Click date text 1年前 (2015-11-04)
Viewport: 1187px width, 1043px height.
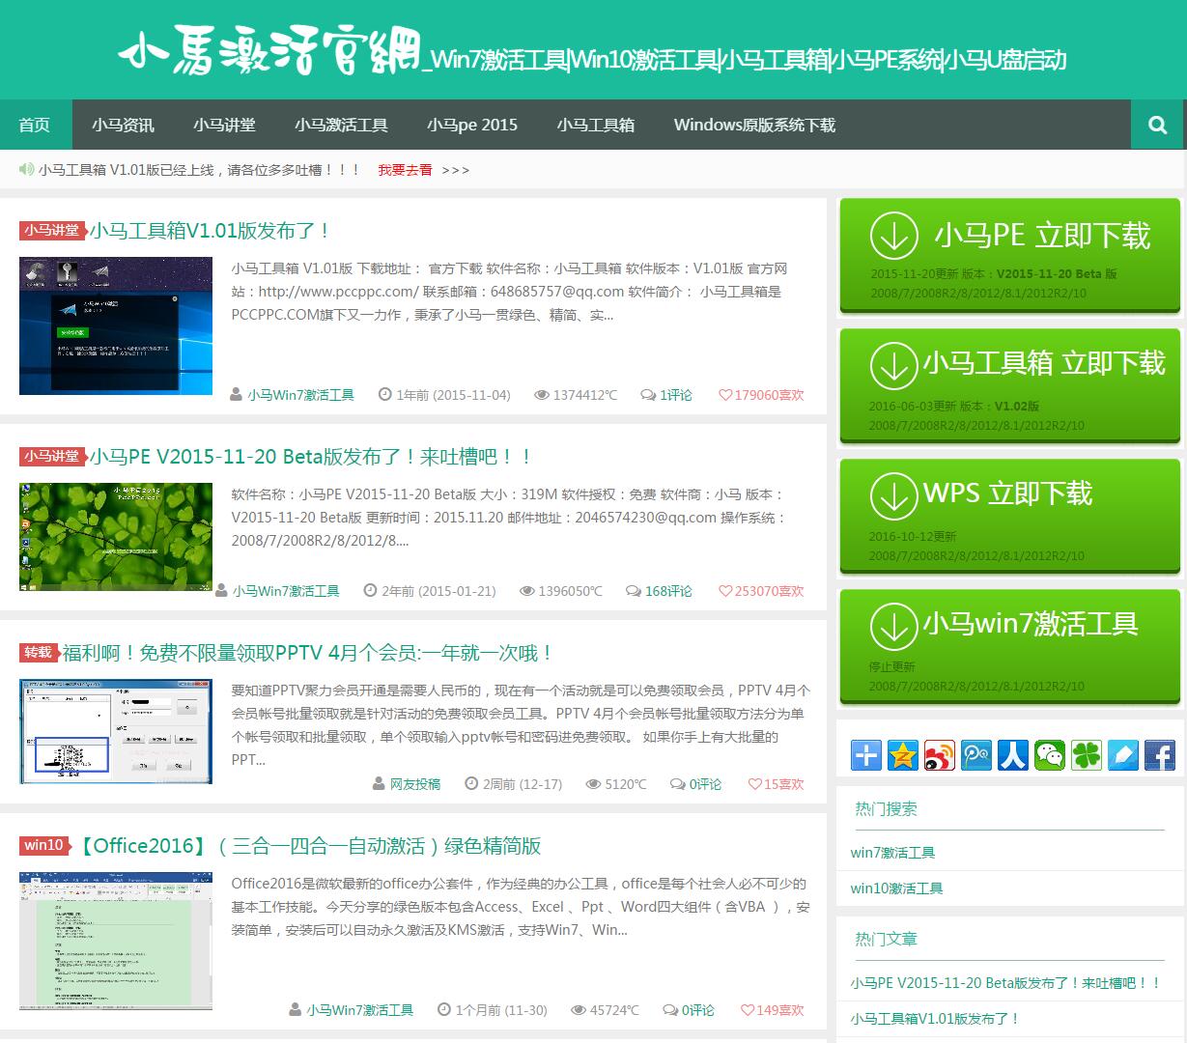pyautogui.click(x=453, y=395)
